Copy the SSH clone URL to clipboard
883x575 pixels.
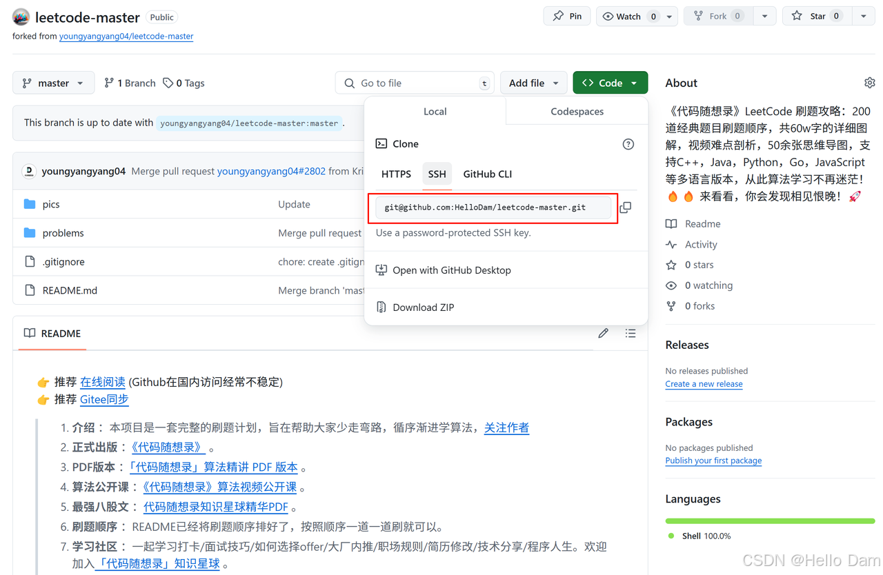625,208
